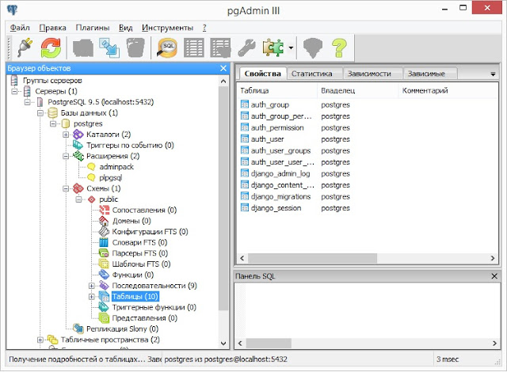The width and height of the screenshot is (507, 372).
Task: Open the question mark help menu
Action: click(204, 28)
